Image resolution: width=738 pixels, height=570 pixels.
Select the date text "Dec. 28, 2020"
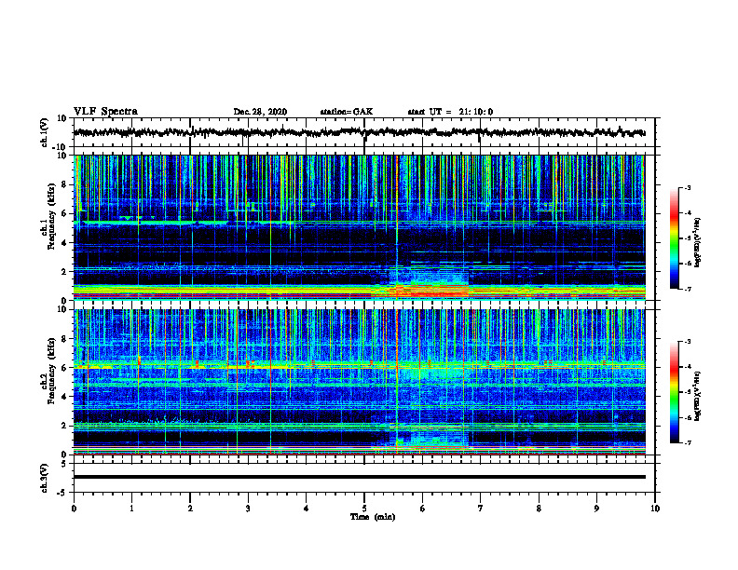point(260,112)
